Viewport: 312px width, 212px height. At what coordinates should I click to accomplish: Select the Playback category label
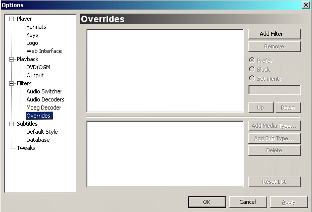tap(27, 59)
